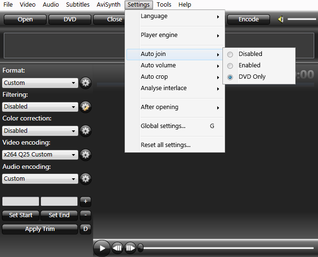Step to the previous frame
Image resolution: width=318 pixels, height=257 pixels.
click(117, 248)
